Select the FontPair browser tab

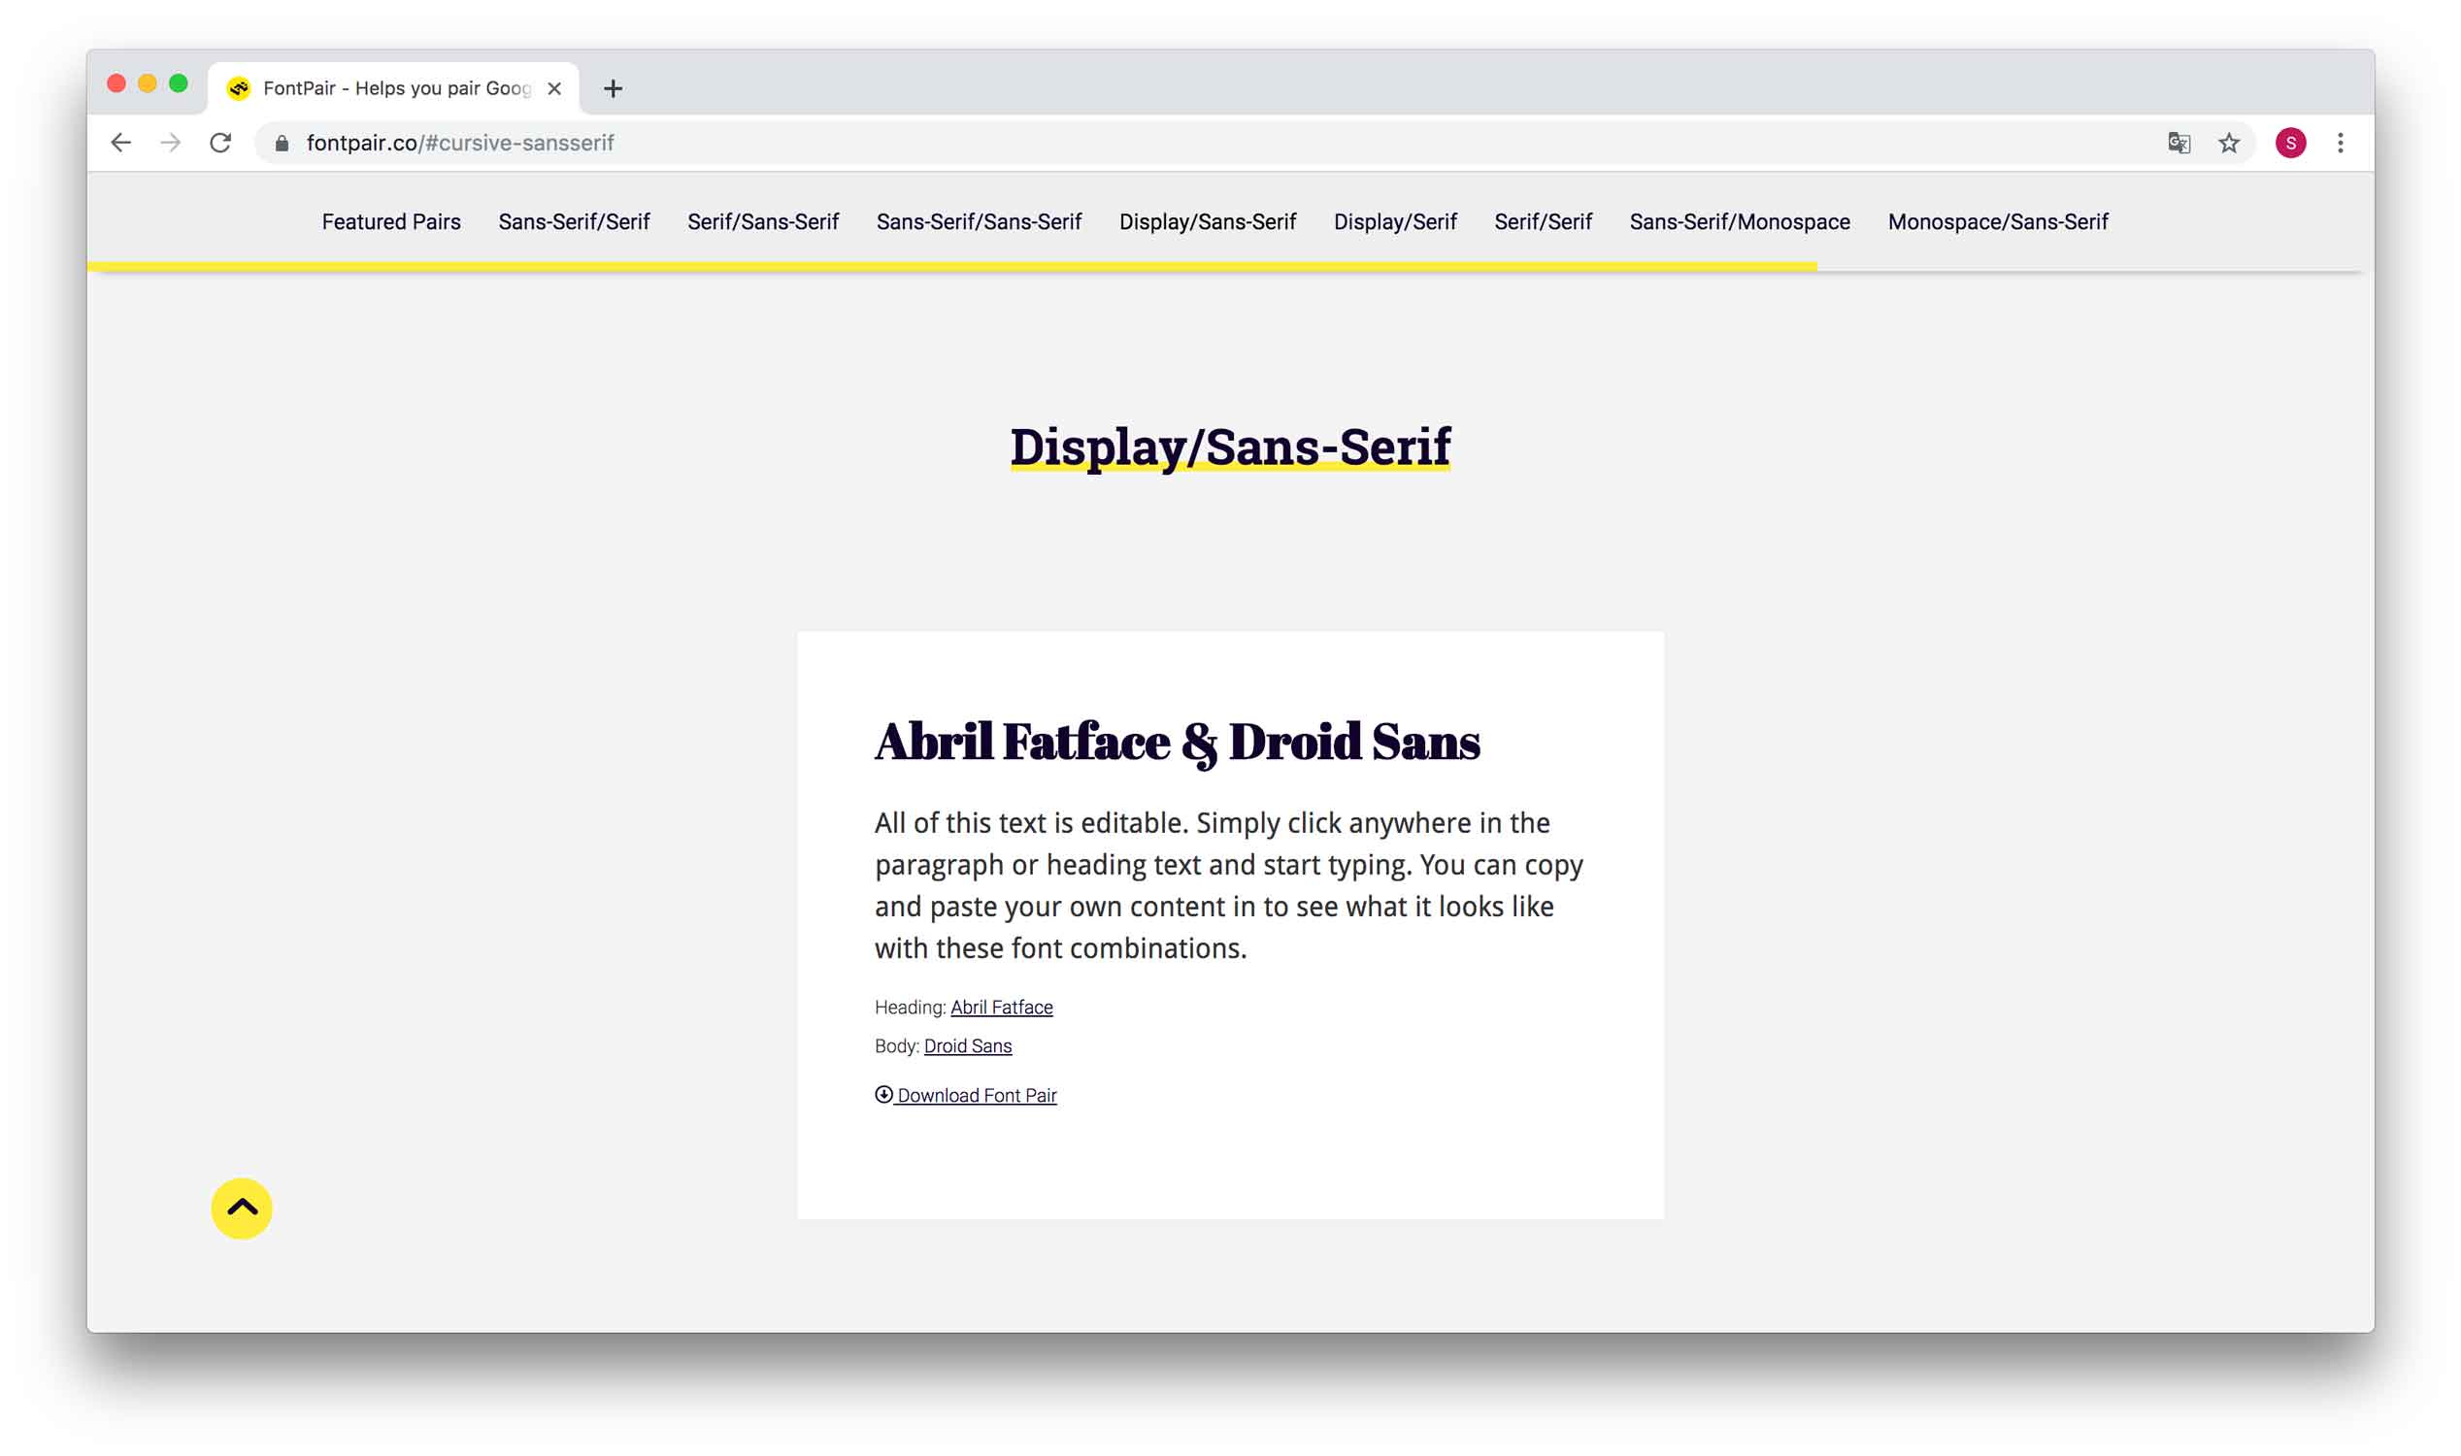click(393, 88)
